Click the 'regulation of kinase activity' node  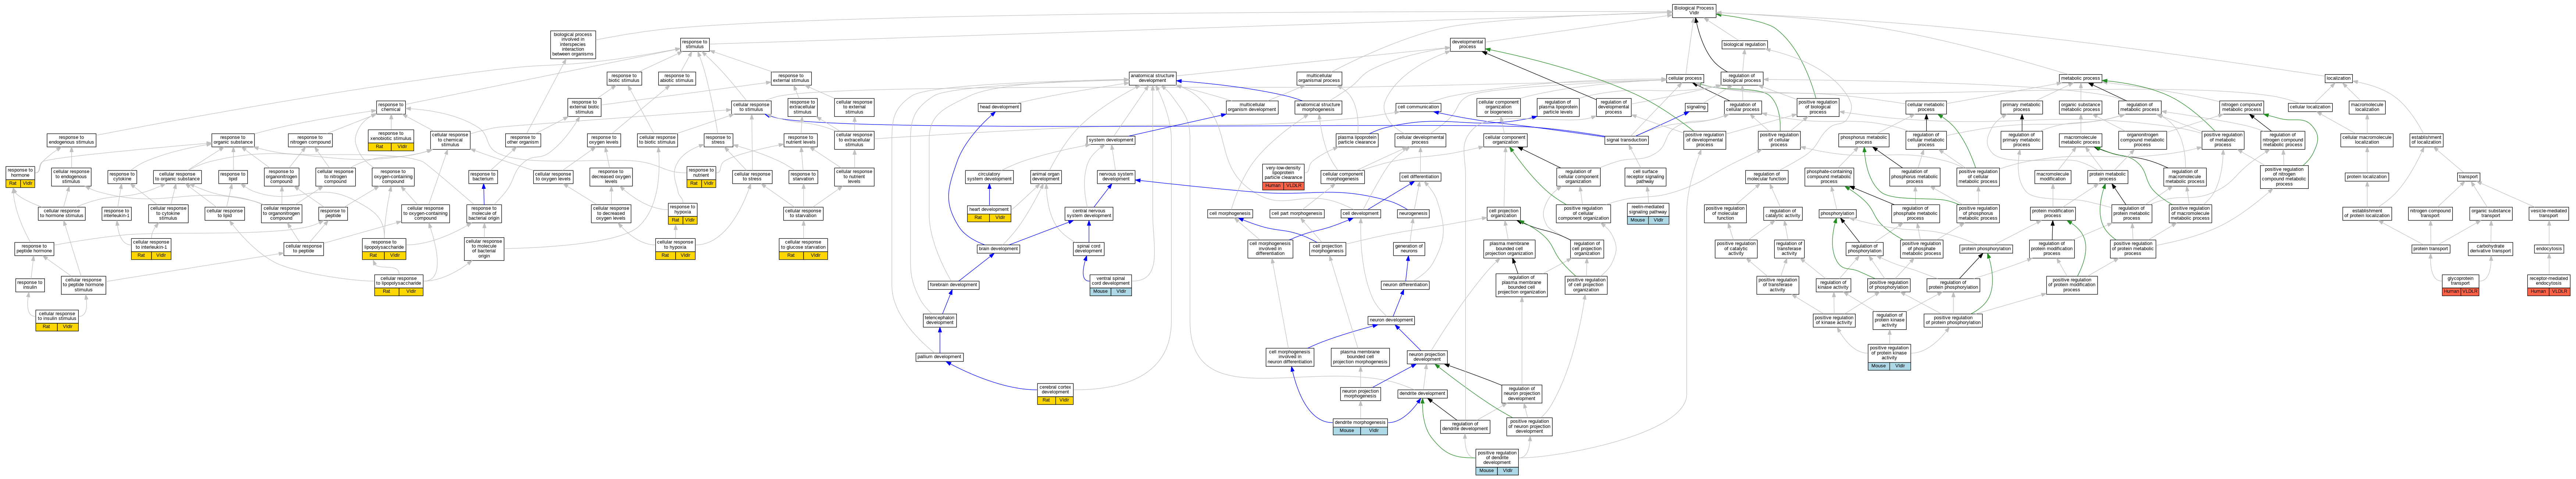tap(1833, 285)
